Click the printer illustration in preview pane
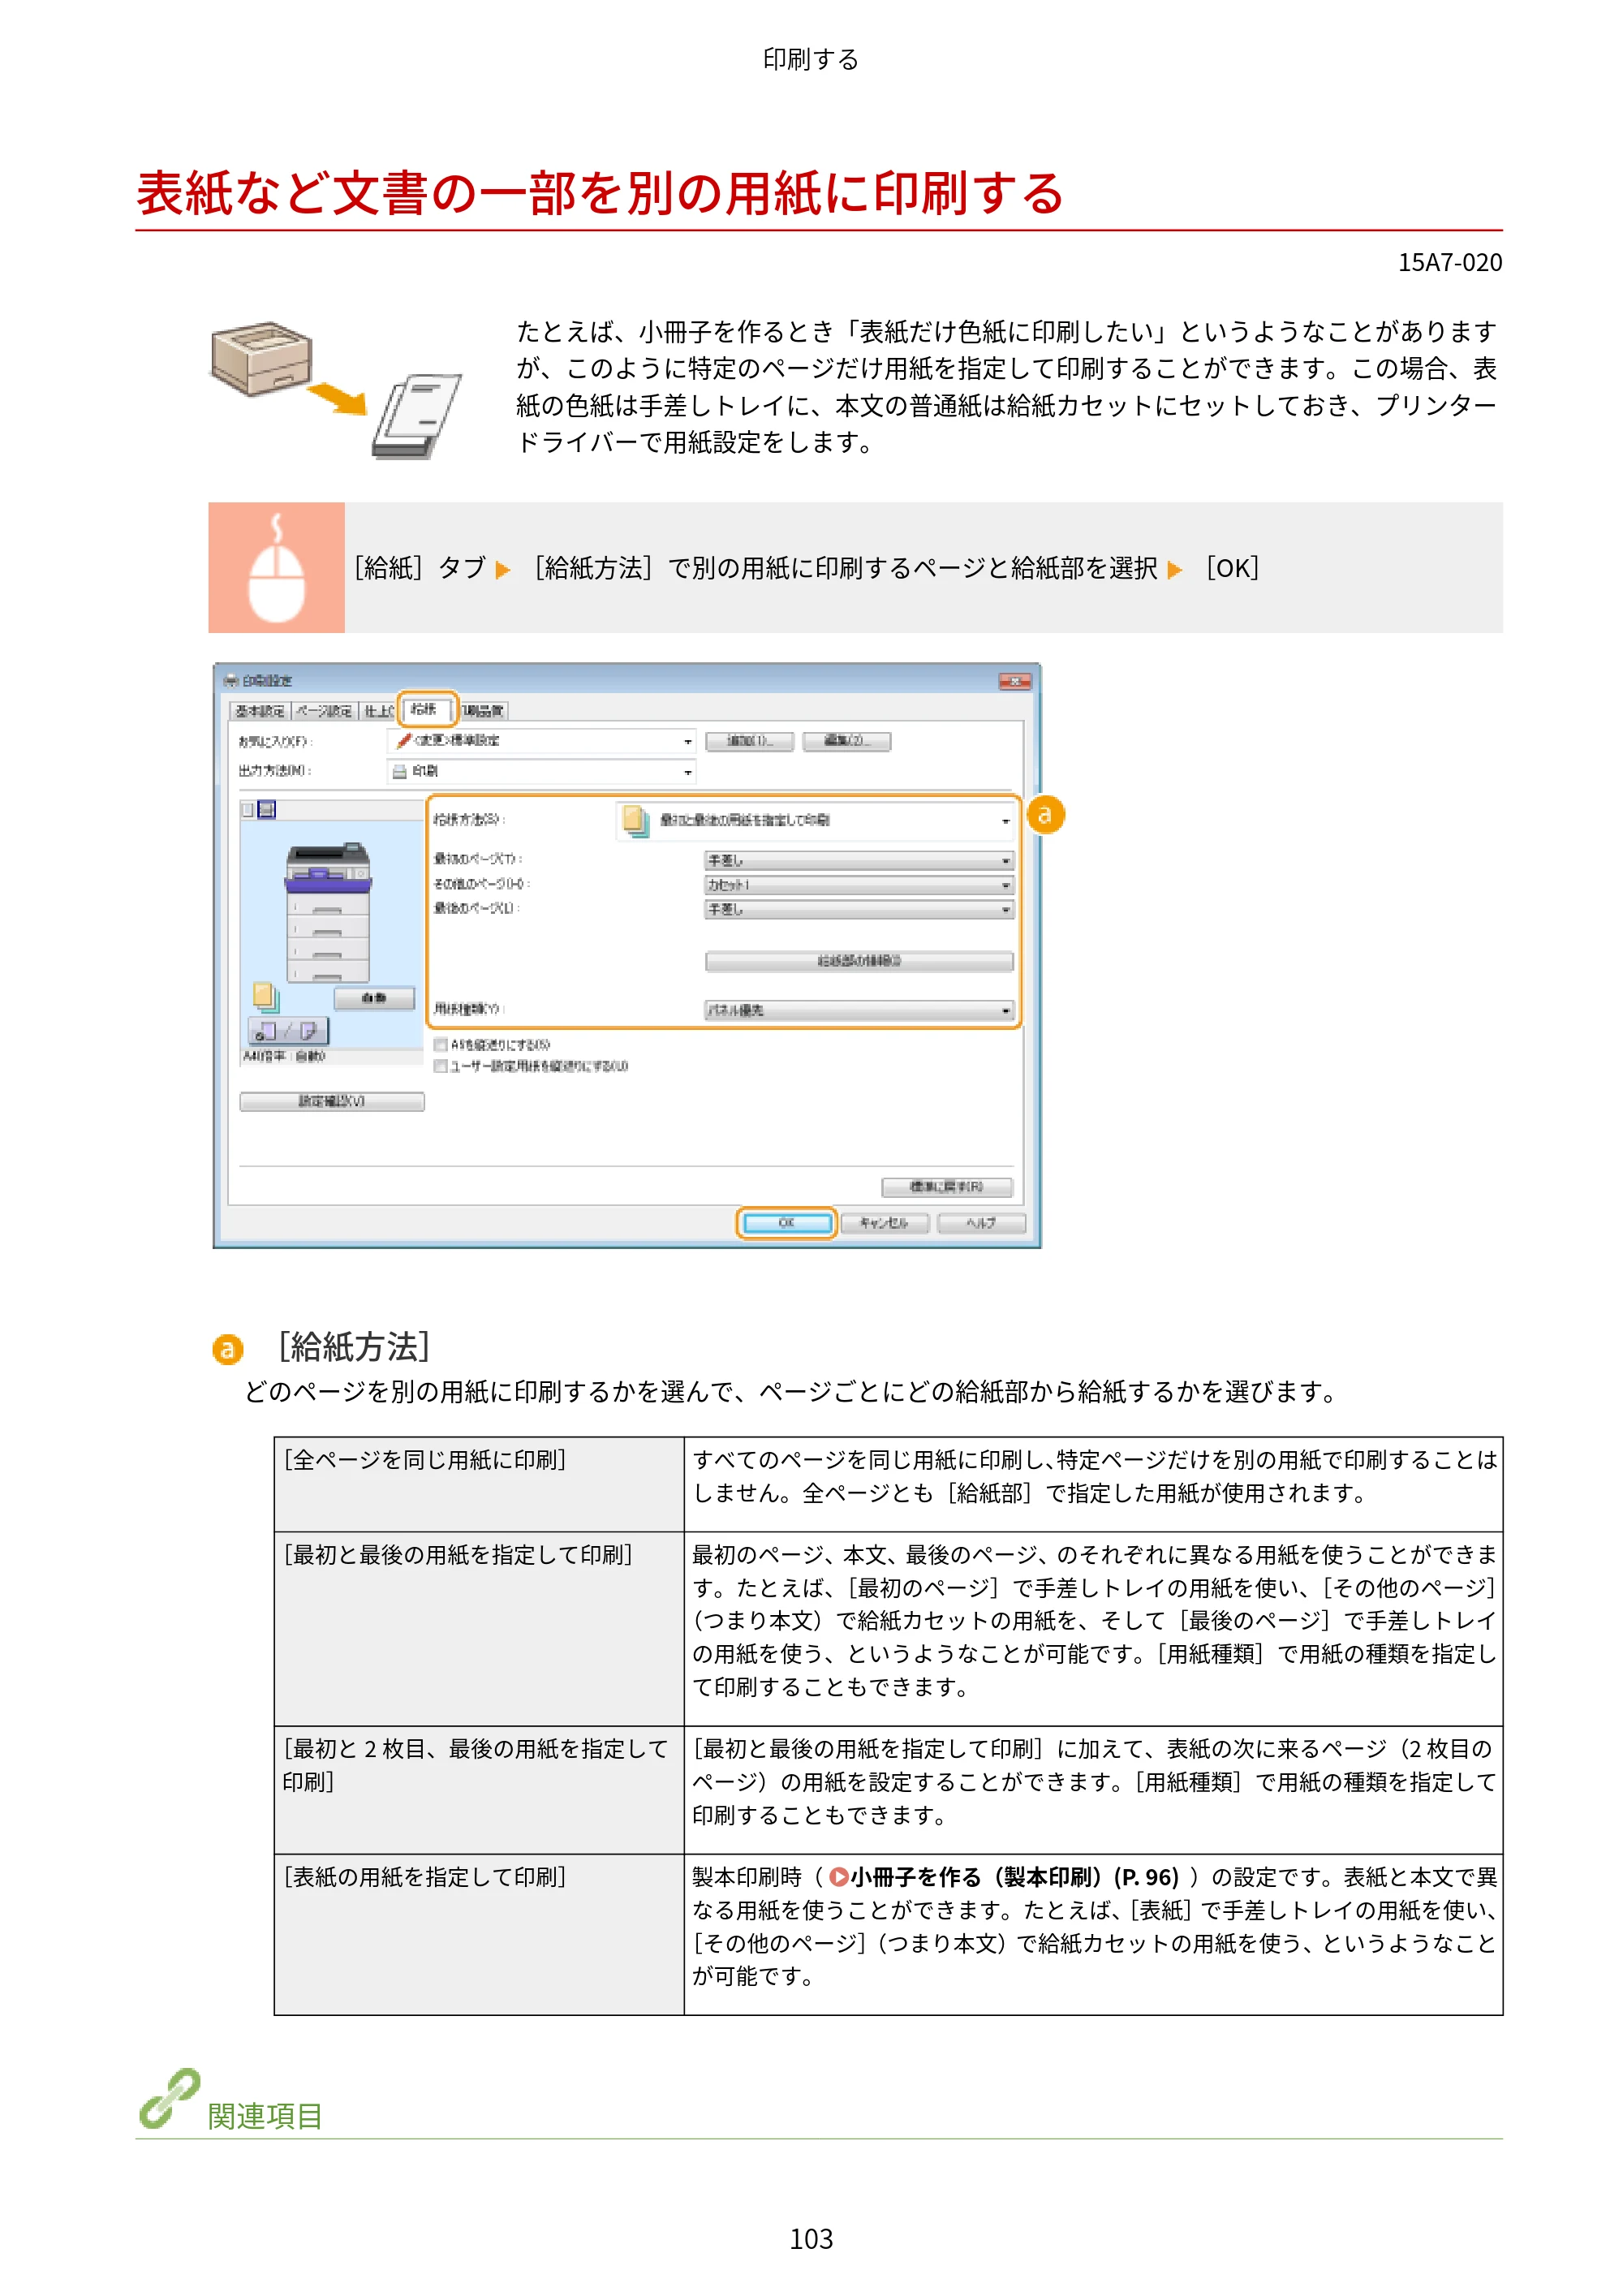The height and width of the screenshot is (2296, 1623). coord(329,913)
